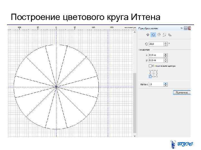Decrease y center value with down arrow
This screenshot has height=150, width=201.
(x=166, y=61)
